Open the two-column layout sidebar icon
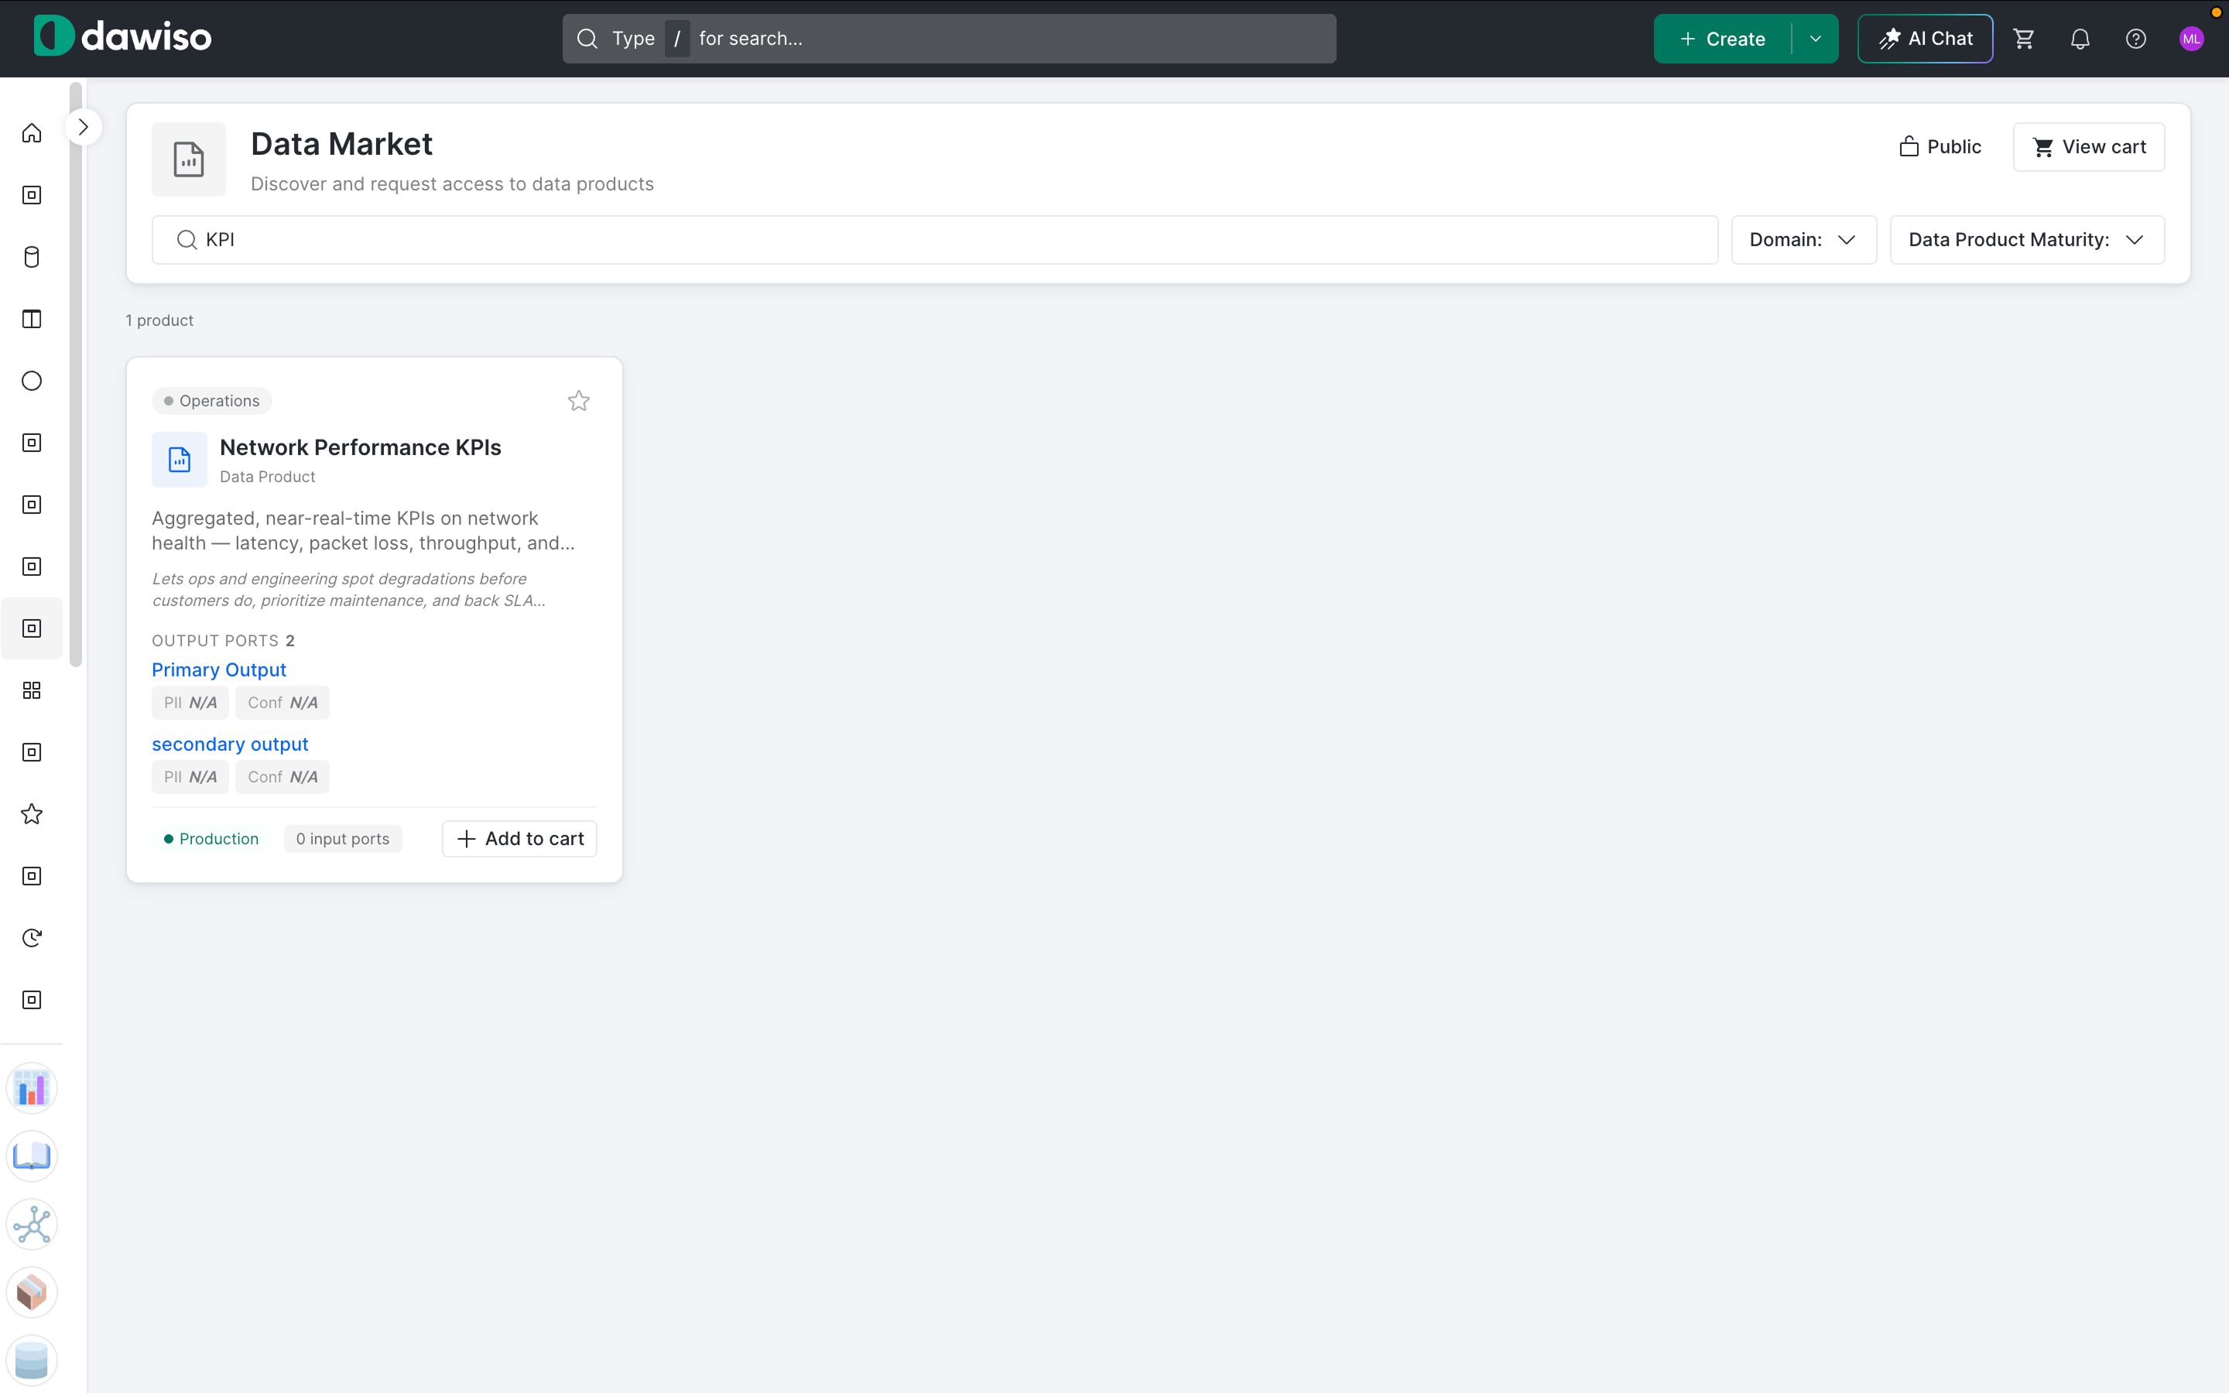 click(31, 319)
